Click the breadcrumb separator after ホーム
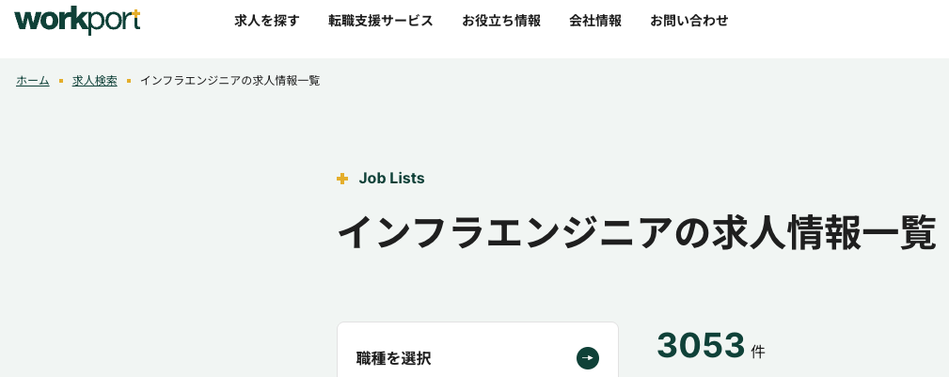This screenshot has height=377, width=949. (61, 81)
